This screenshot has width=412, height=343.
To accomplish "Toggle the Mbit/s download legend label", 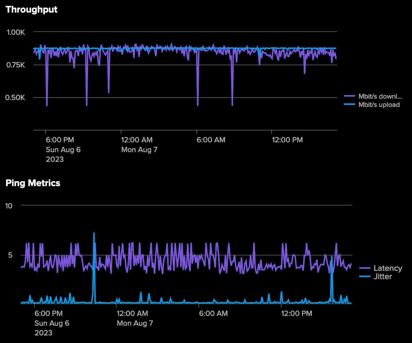I will pos(380,96).
